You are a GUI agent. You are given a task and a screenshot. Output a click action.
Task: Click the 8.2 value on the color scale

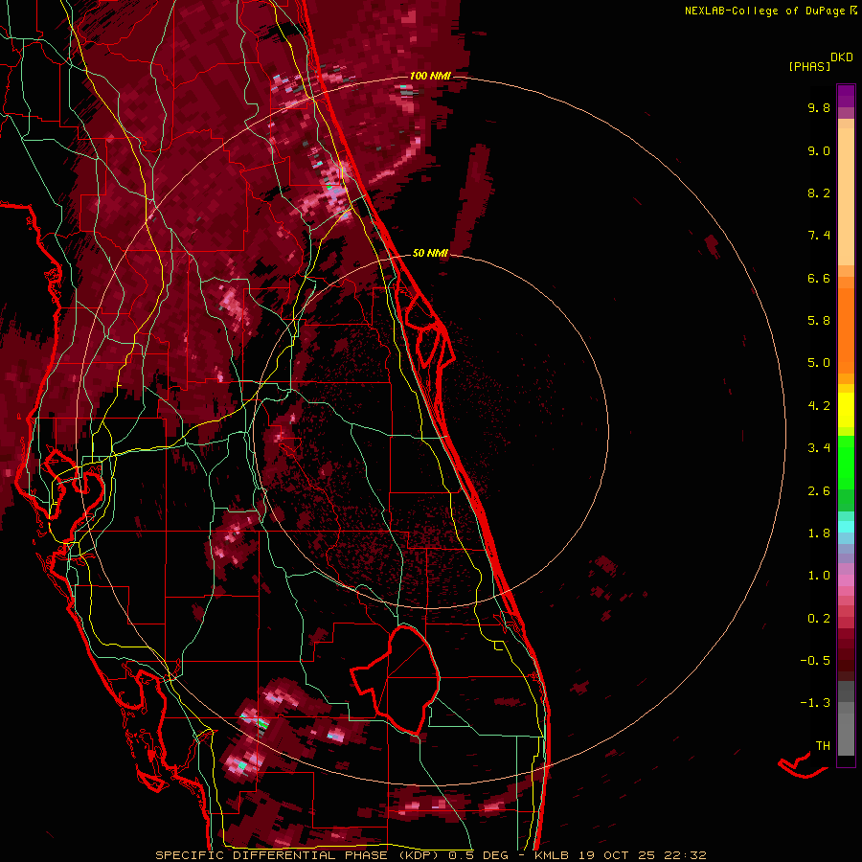(x=819, y=193)
